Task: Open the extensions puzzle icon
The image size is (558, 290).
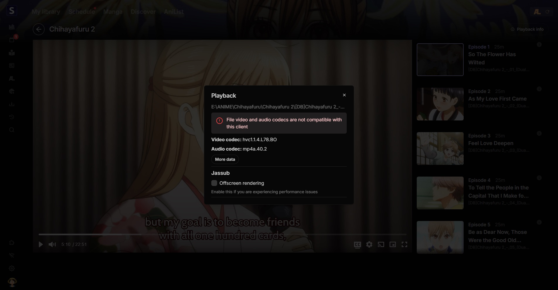Action: point(12,243)
